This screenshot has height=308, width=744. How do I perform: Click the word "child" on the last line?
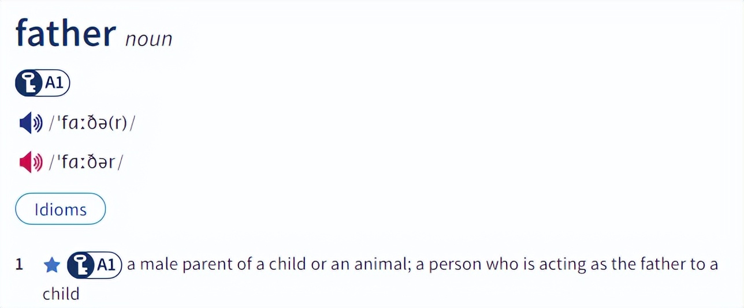tap(61, 294)
